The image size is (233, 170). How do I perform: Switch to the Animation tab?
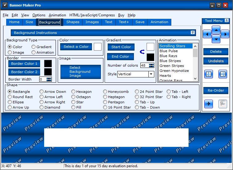(x=159, y=22)
